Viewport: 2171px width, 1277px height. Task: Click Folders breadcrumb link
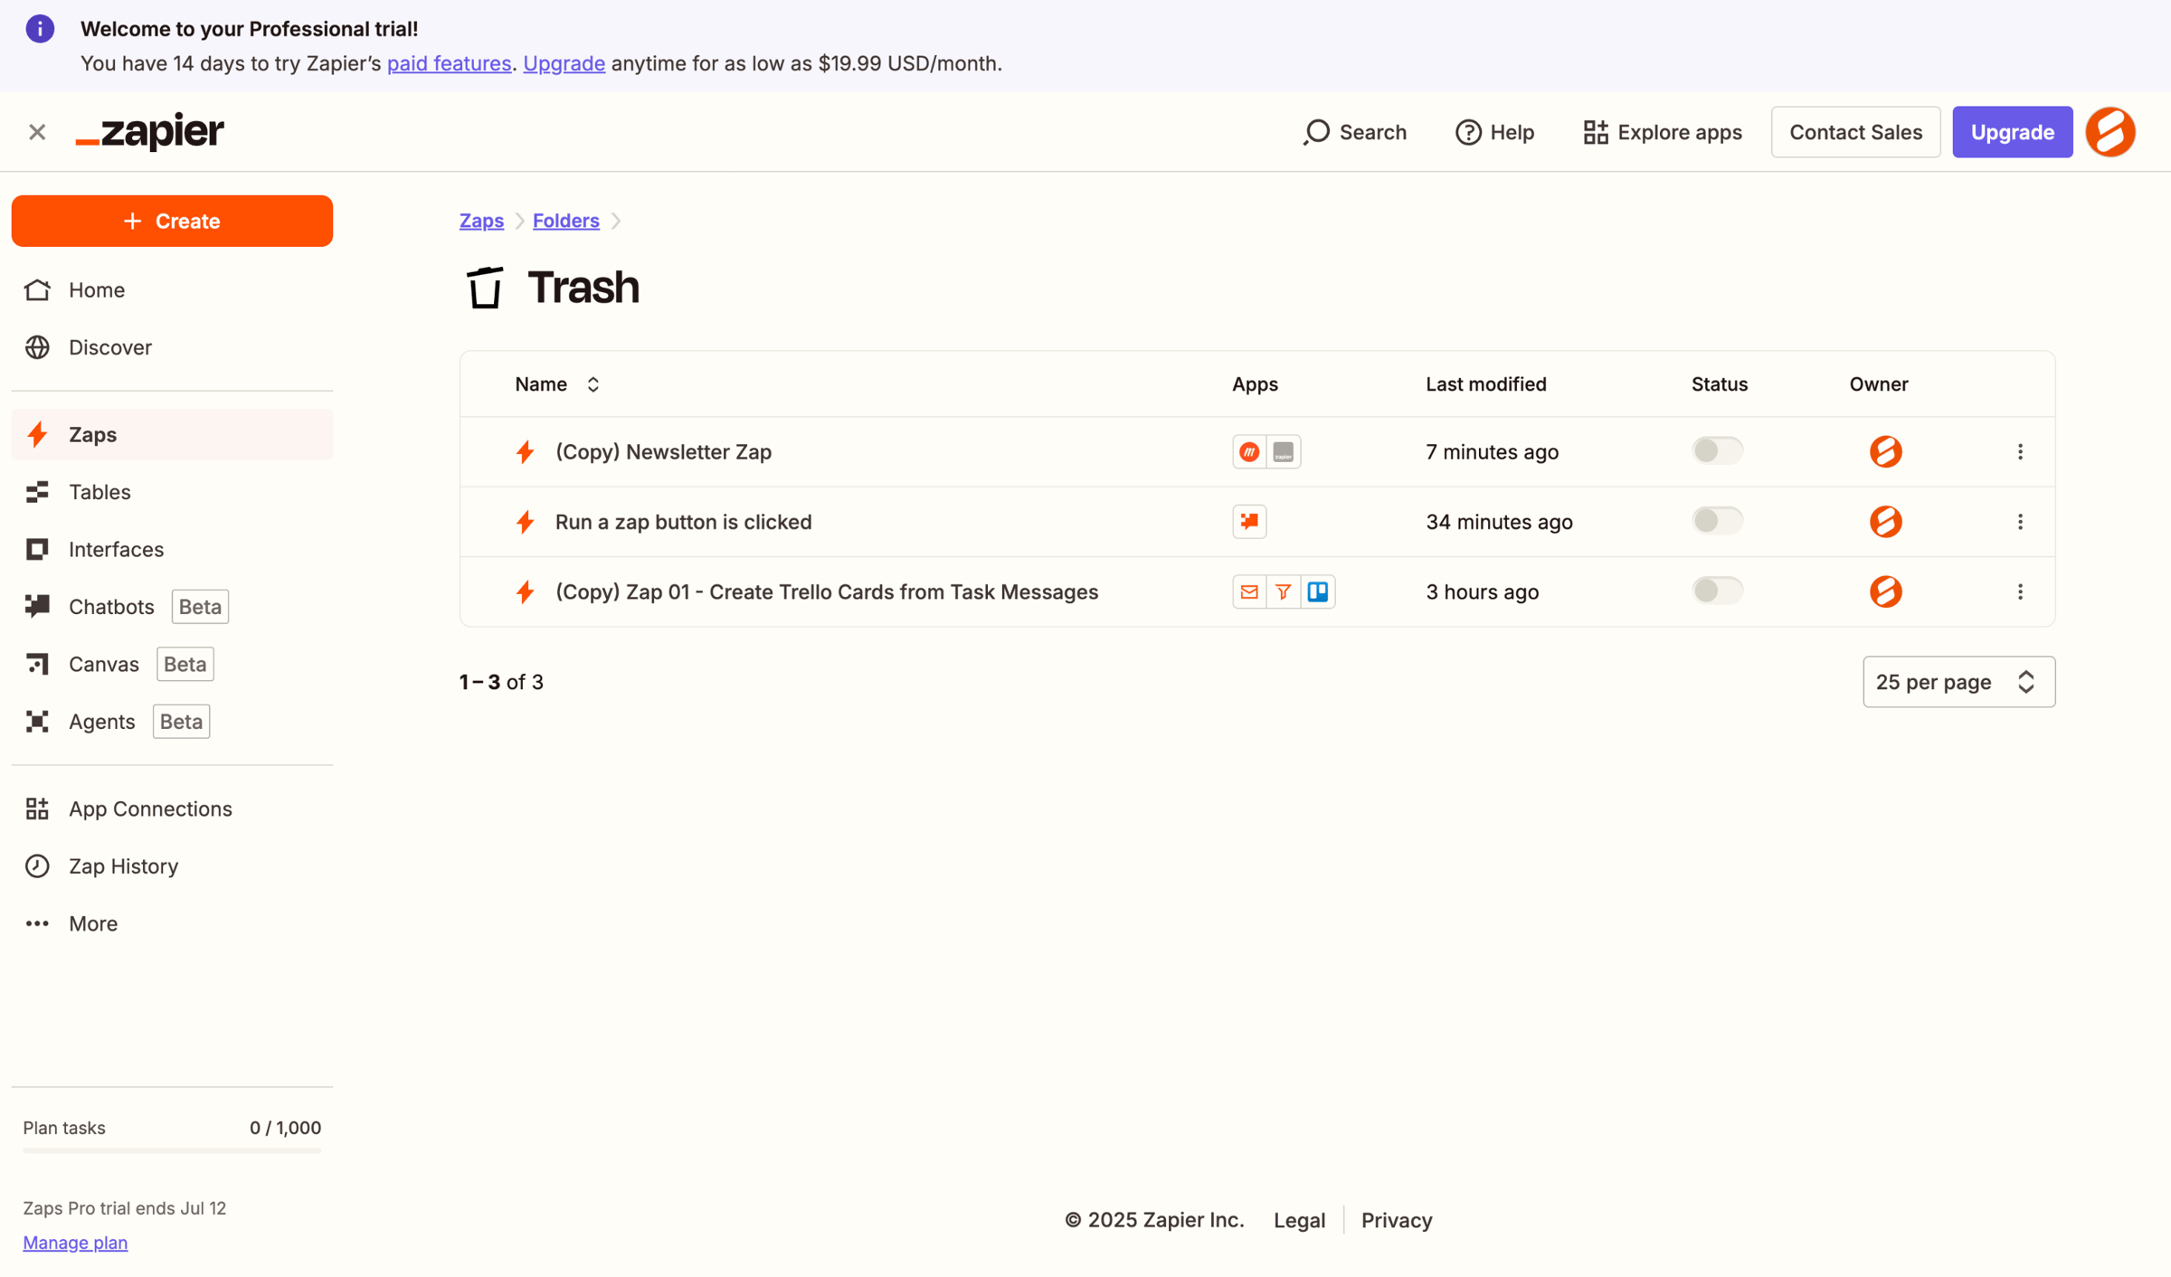[x=565, y=221]
